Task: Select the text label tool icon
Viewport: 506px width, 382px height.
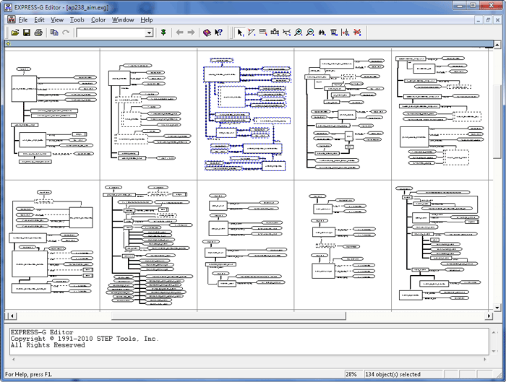Action: (263, 32)
